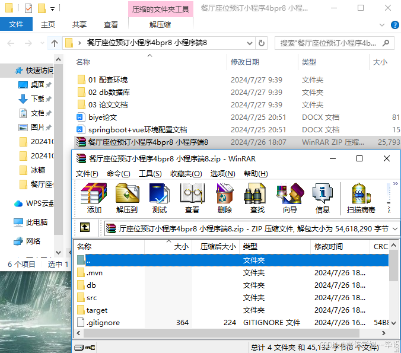Click the WinRAR status bar key icon
401x353 pixels.
[90, 348]
